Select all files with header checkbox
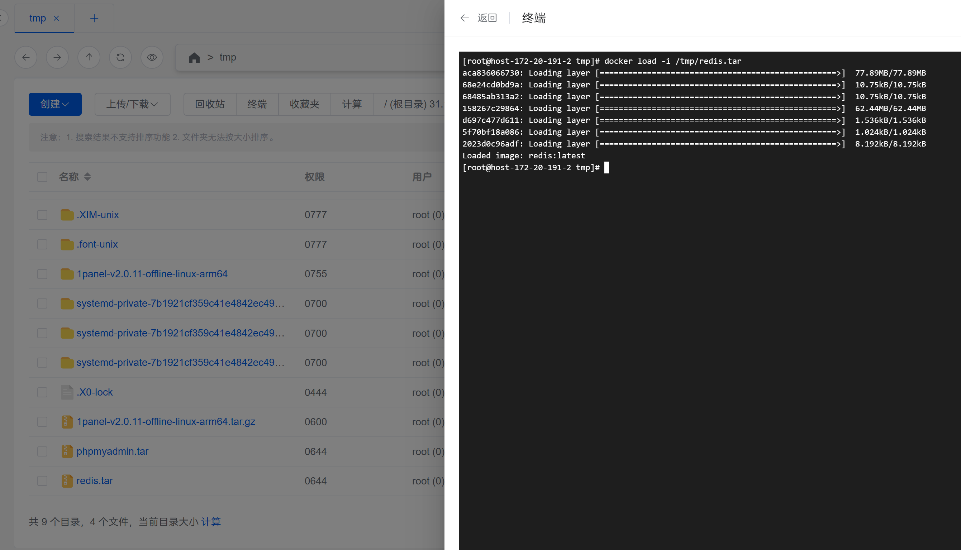 42,177
